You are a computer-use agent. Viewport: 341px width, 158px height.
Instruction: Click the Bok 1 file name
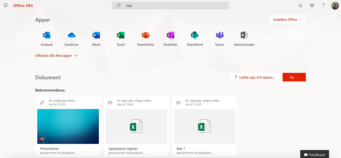coord(181,149)
